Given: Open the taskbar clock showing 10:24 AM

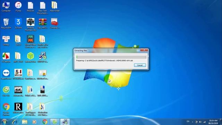Looking at the screenshot, I should (213, 122).
